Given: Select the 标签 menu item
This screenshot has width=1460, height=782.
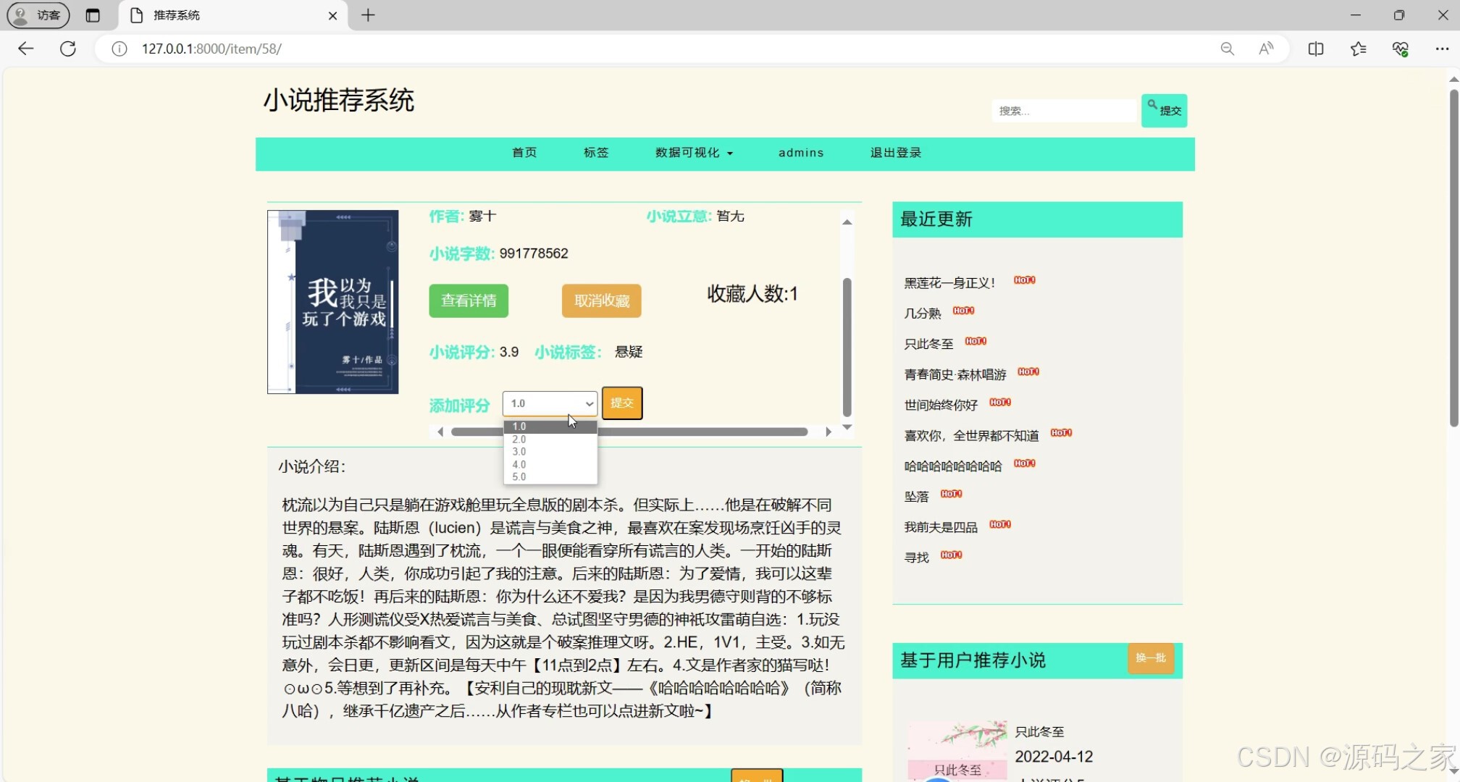Looking at the screenshot, I should point(595,153).
